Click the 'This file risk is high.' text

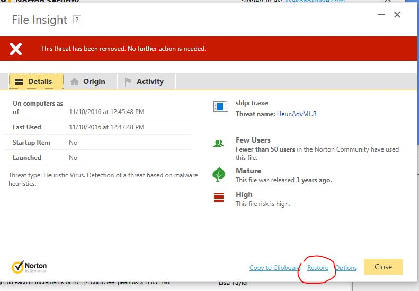click(x=263, y=204)
